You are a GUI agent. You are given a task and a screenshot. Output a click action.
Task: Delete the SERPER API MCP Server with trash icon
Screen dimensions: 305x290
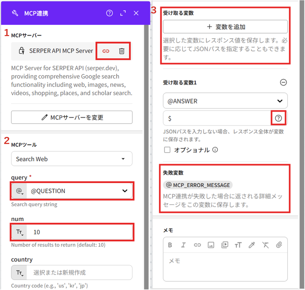click(122, 51)
